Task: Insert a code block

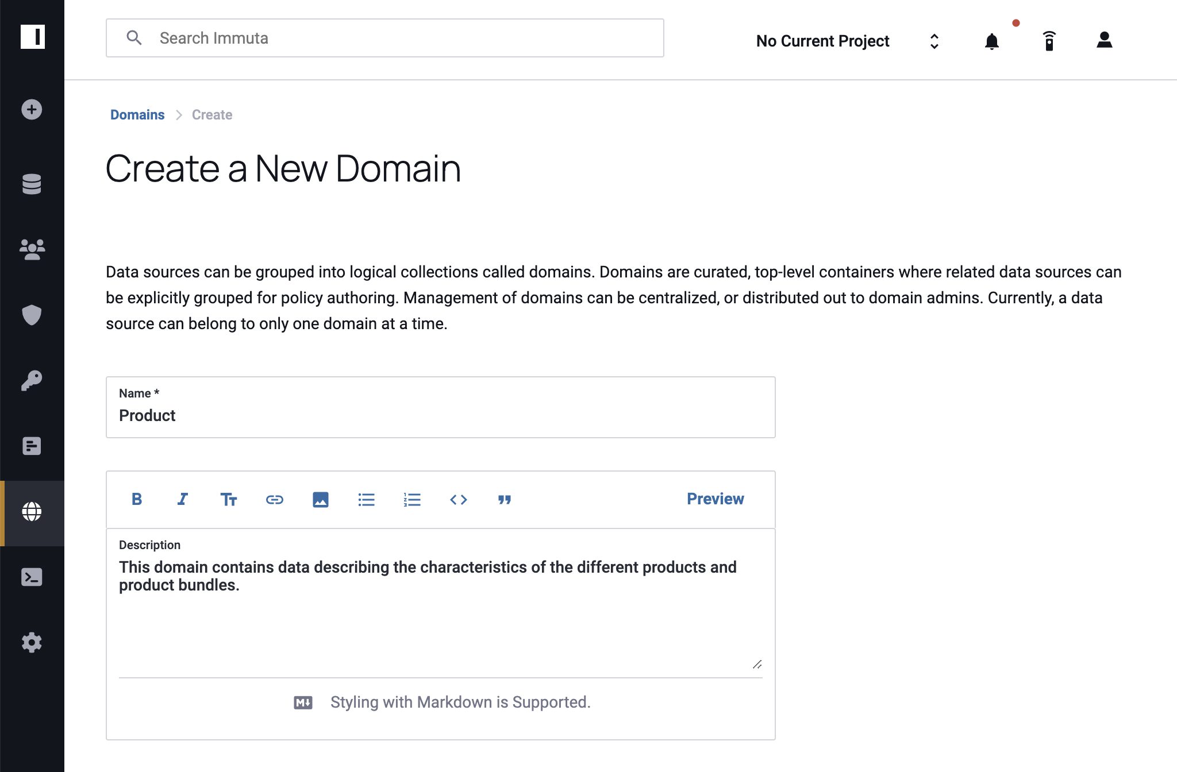Action: (x=459, y=500)
